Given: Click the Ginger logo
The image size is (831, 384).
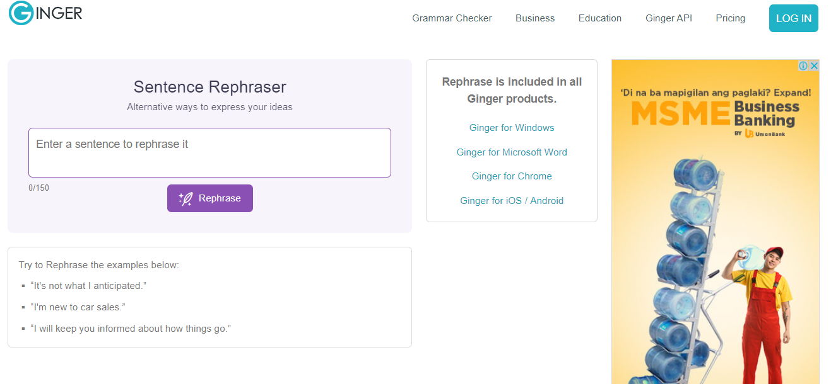Looking at the screenshot, I should tap(45, 13).
